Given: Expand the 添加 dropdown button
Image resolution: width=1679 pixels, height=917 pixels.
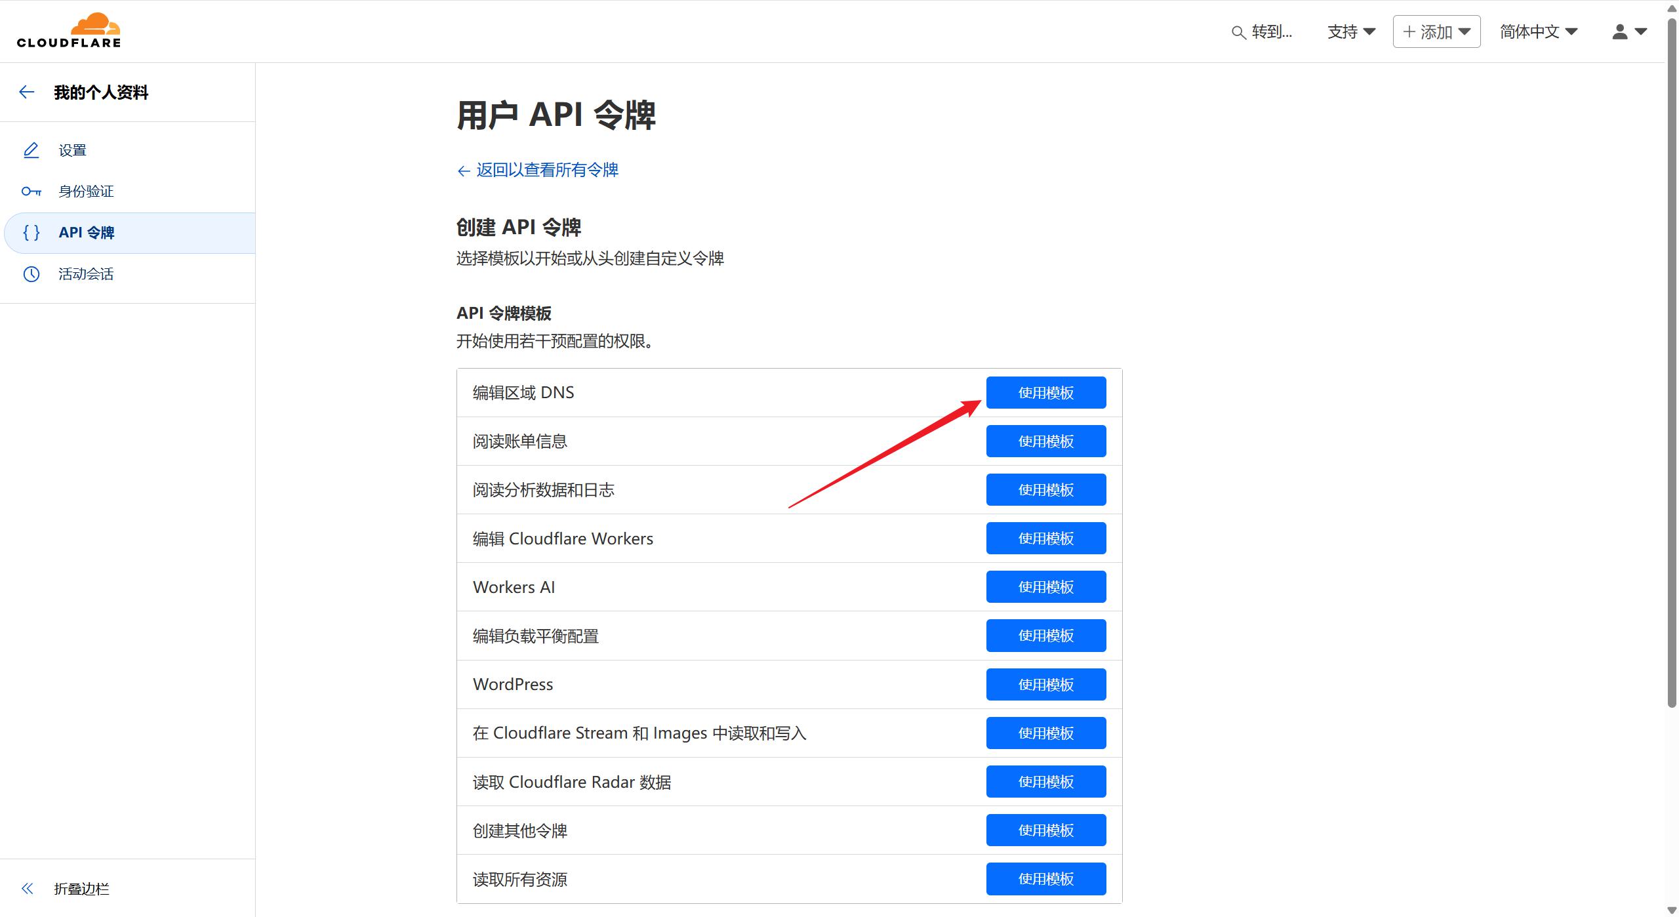Looking at the screenshot, I should coord(1436,31).
